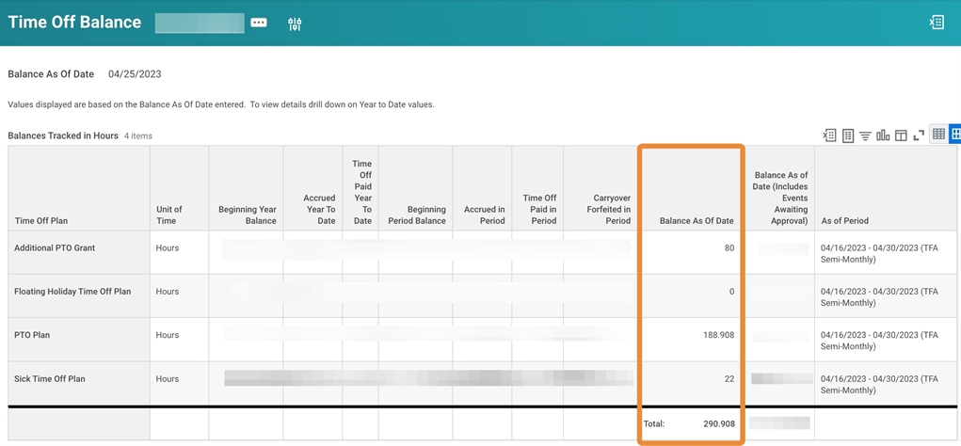Open the chart view bar graph icon
This screenshot has height=446, width=961.
point(883,135)
